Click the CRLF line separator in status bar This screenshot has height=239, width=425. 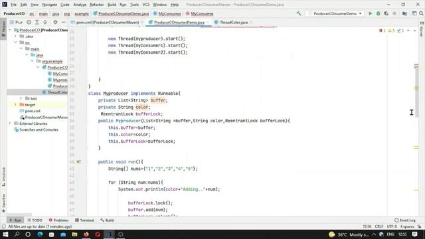(x=379, y=226)
